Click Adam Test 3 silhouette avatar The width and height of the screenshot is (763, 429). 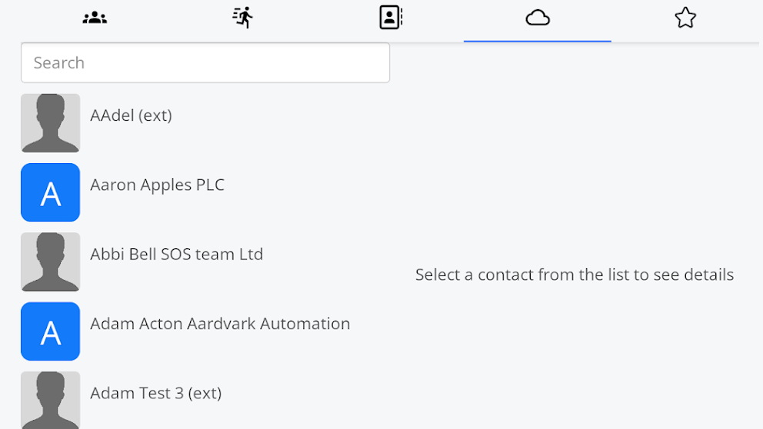coord(50,400)
